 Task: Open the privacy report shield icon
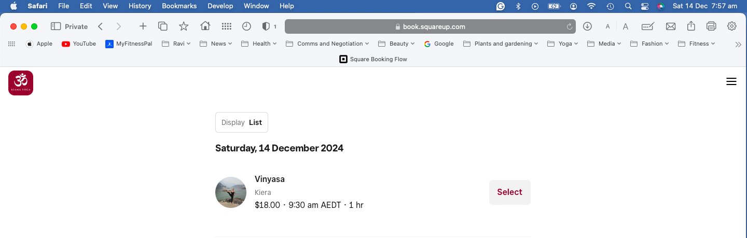pyautogui.click(x=266, y=26)
